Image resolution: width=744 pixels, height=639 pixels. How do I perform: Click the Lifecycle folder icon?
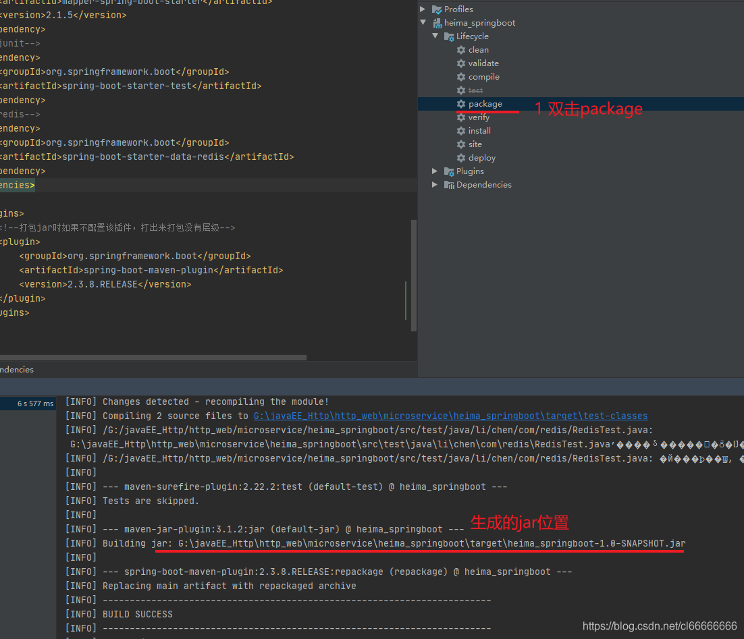coord(449,36)
